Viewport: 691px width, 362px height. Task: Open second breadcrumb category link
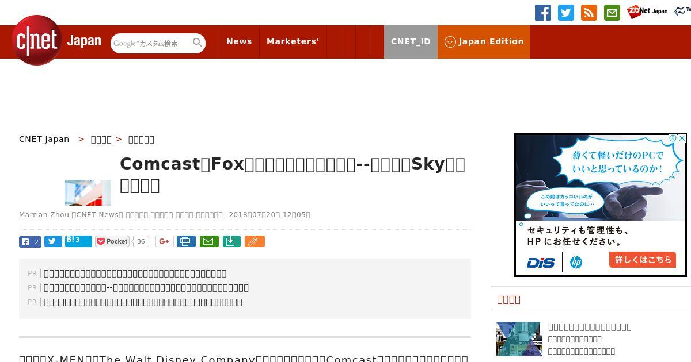pyautogui.click(x=101, y=139)
